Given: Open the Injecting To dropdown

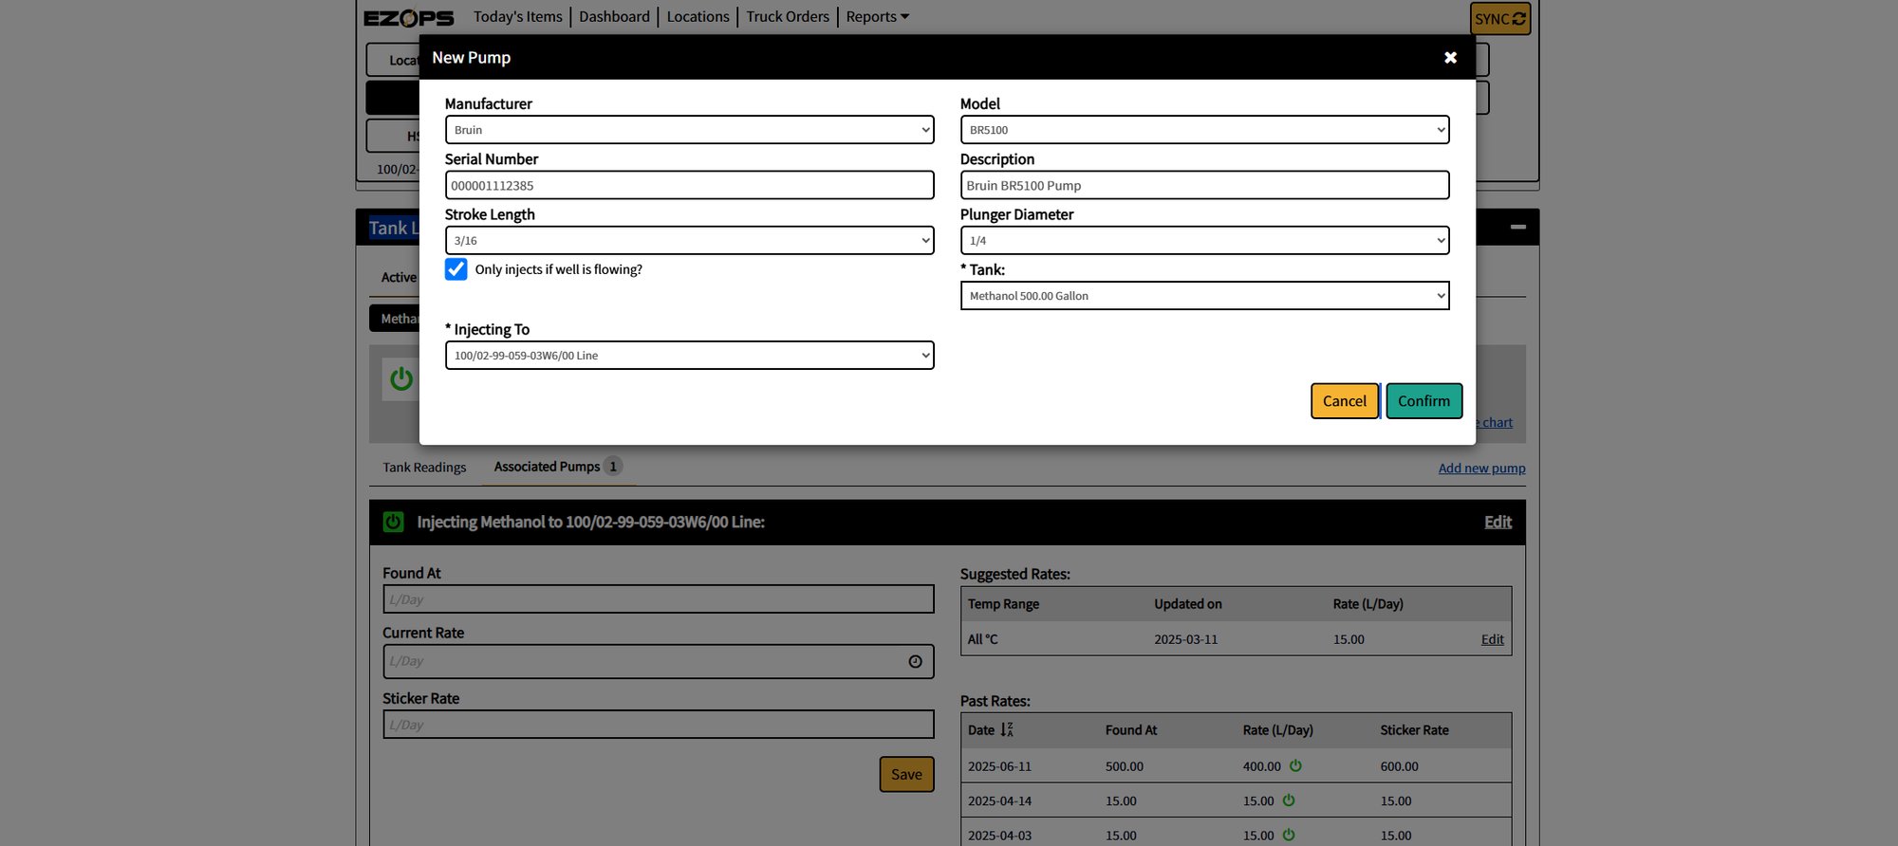Looking at the screenshot, I should point(689,356).
